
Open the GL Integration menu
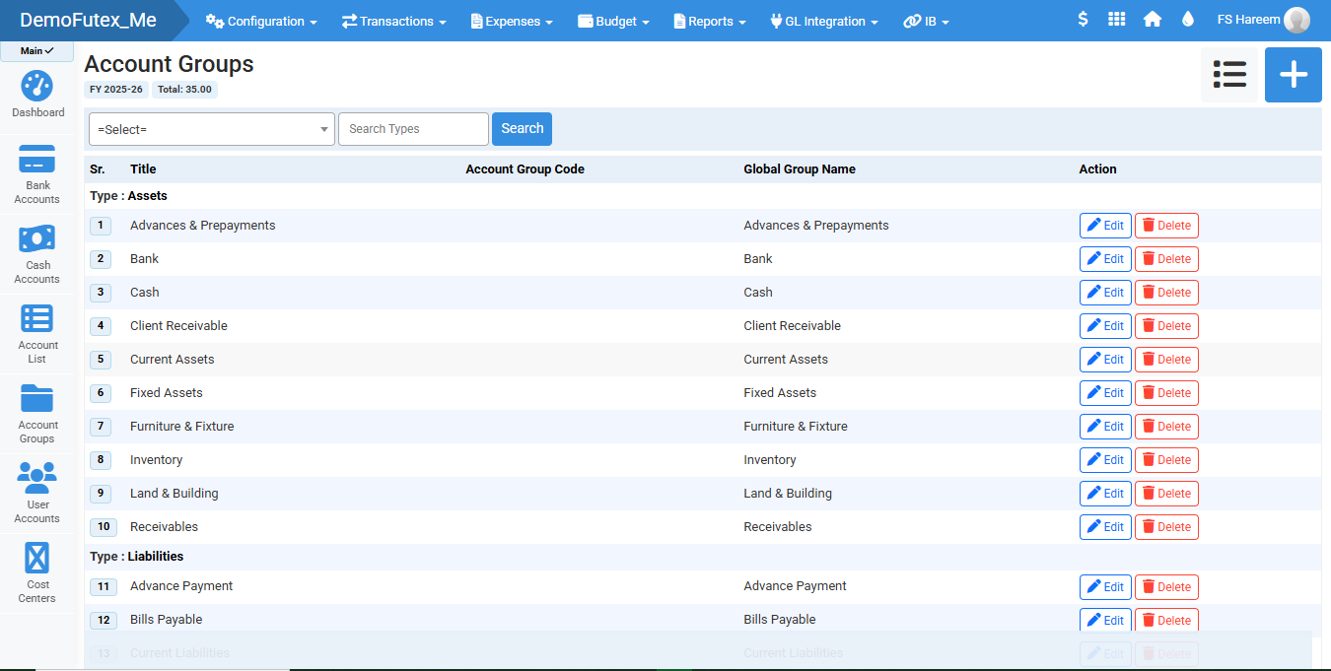click(x=824, y=21)
